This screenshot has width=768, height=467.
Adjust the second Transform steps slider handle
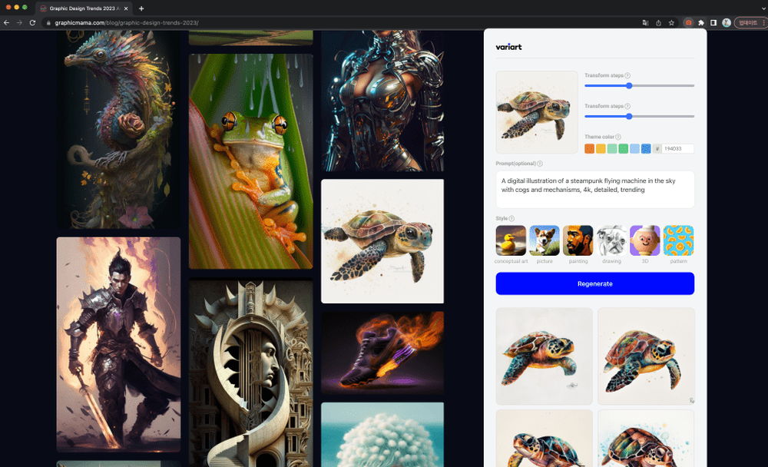pos(630,117)
